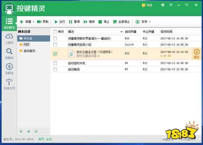Select the 自动喊话 script row text
The width and height of the screenshot is (203, 145).
(x=74, y=69)
